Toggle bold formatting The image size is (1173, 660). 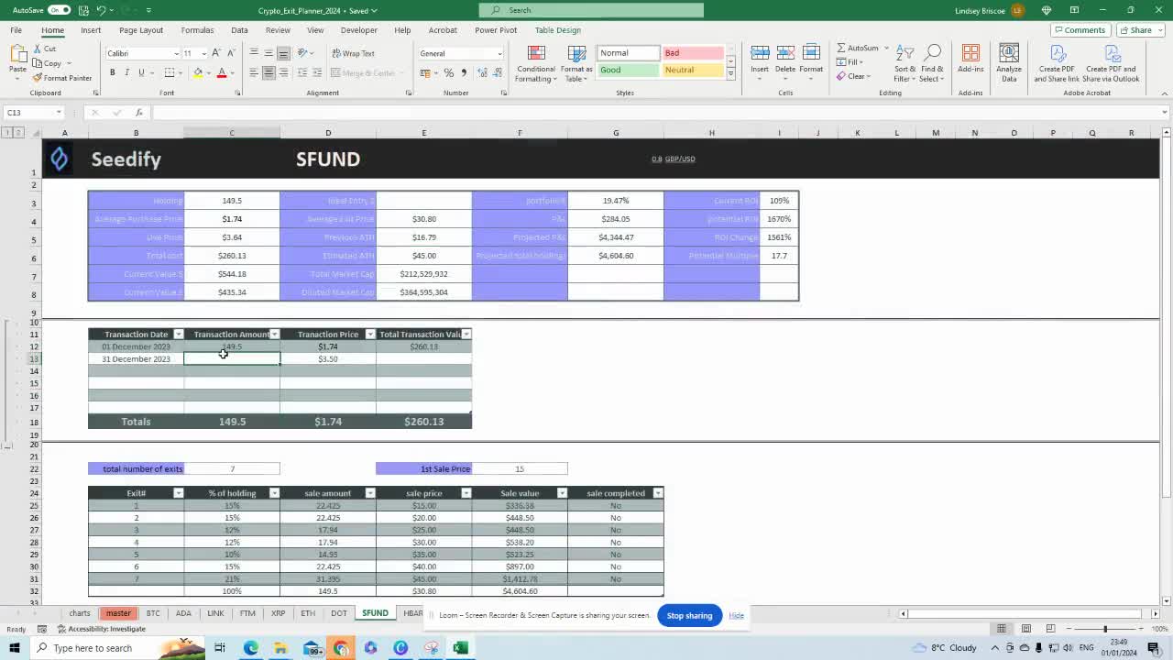(113, 71)
